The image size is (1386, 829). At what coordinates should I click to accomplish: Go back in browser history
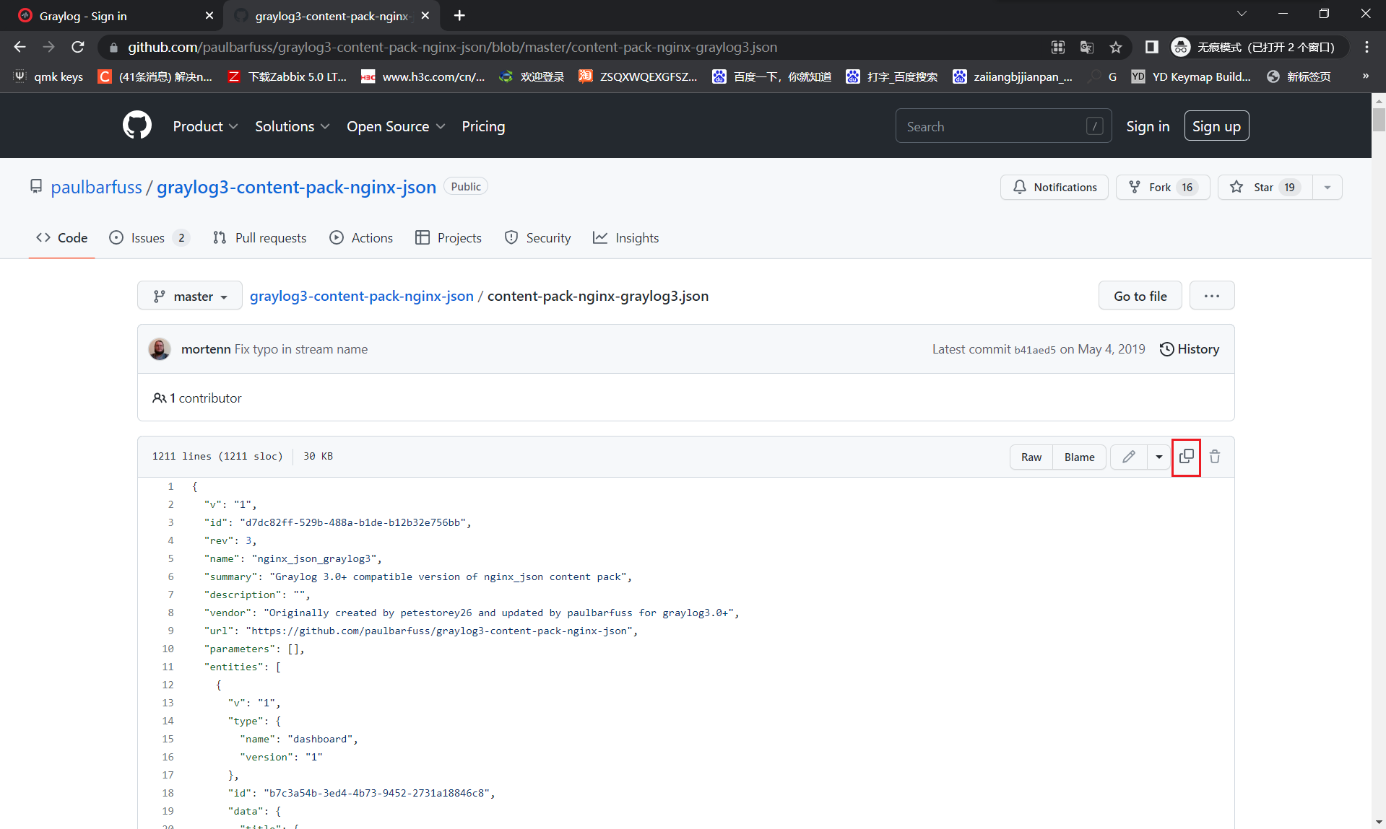click(x=20, y=47)
